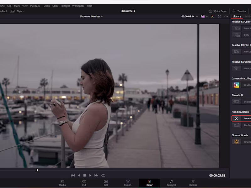Viewport: 251px width, 188px height.
Task: Open the Workspace menu
Action: click(x=78, y=6)
